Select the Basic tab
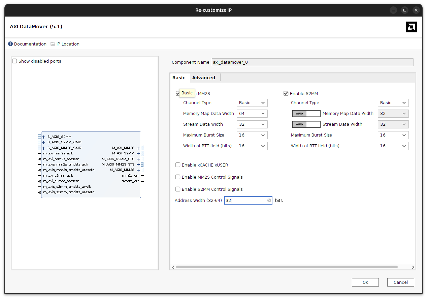 point(179,78)
